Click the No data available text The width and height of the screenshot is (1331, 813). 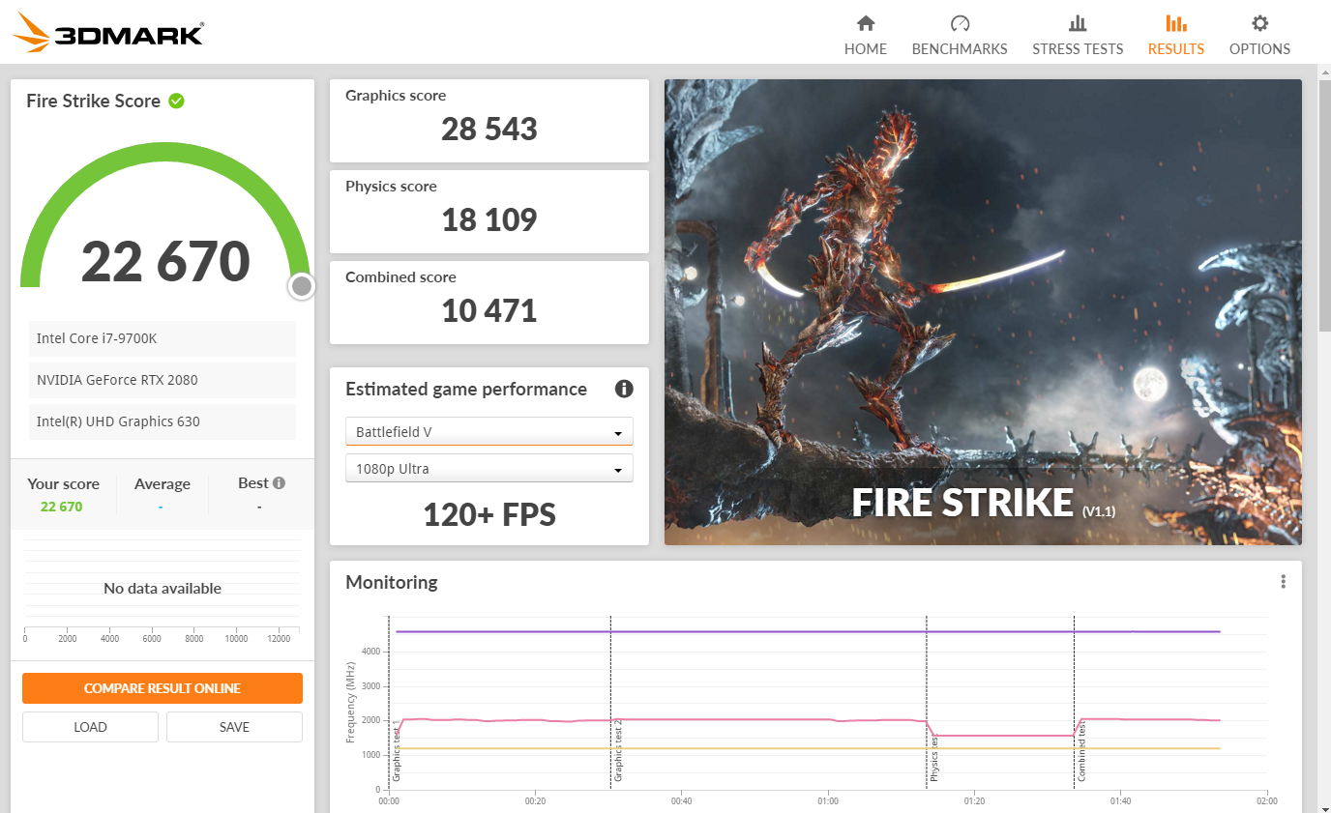point(163,588)
